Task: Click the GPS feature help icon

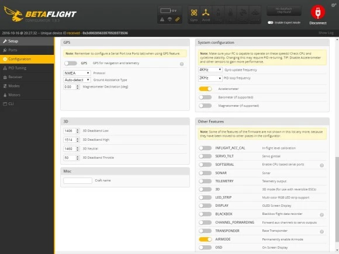Action: pyautogui.click(x=182, y=64)
